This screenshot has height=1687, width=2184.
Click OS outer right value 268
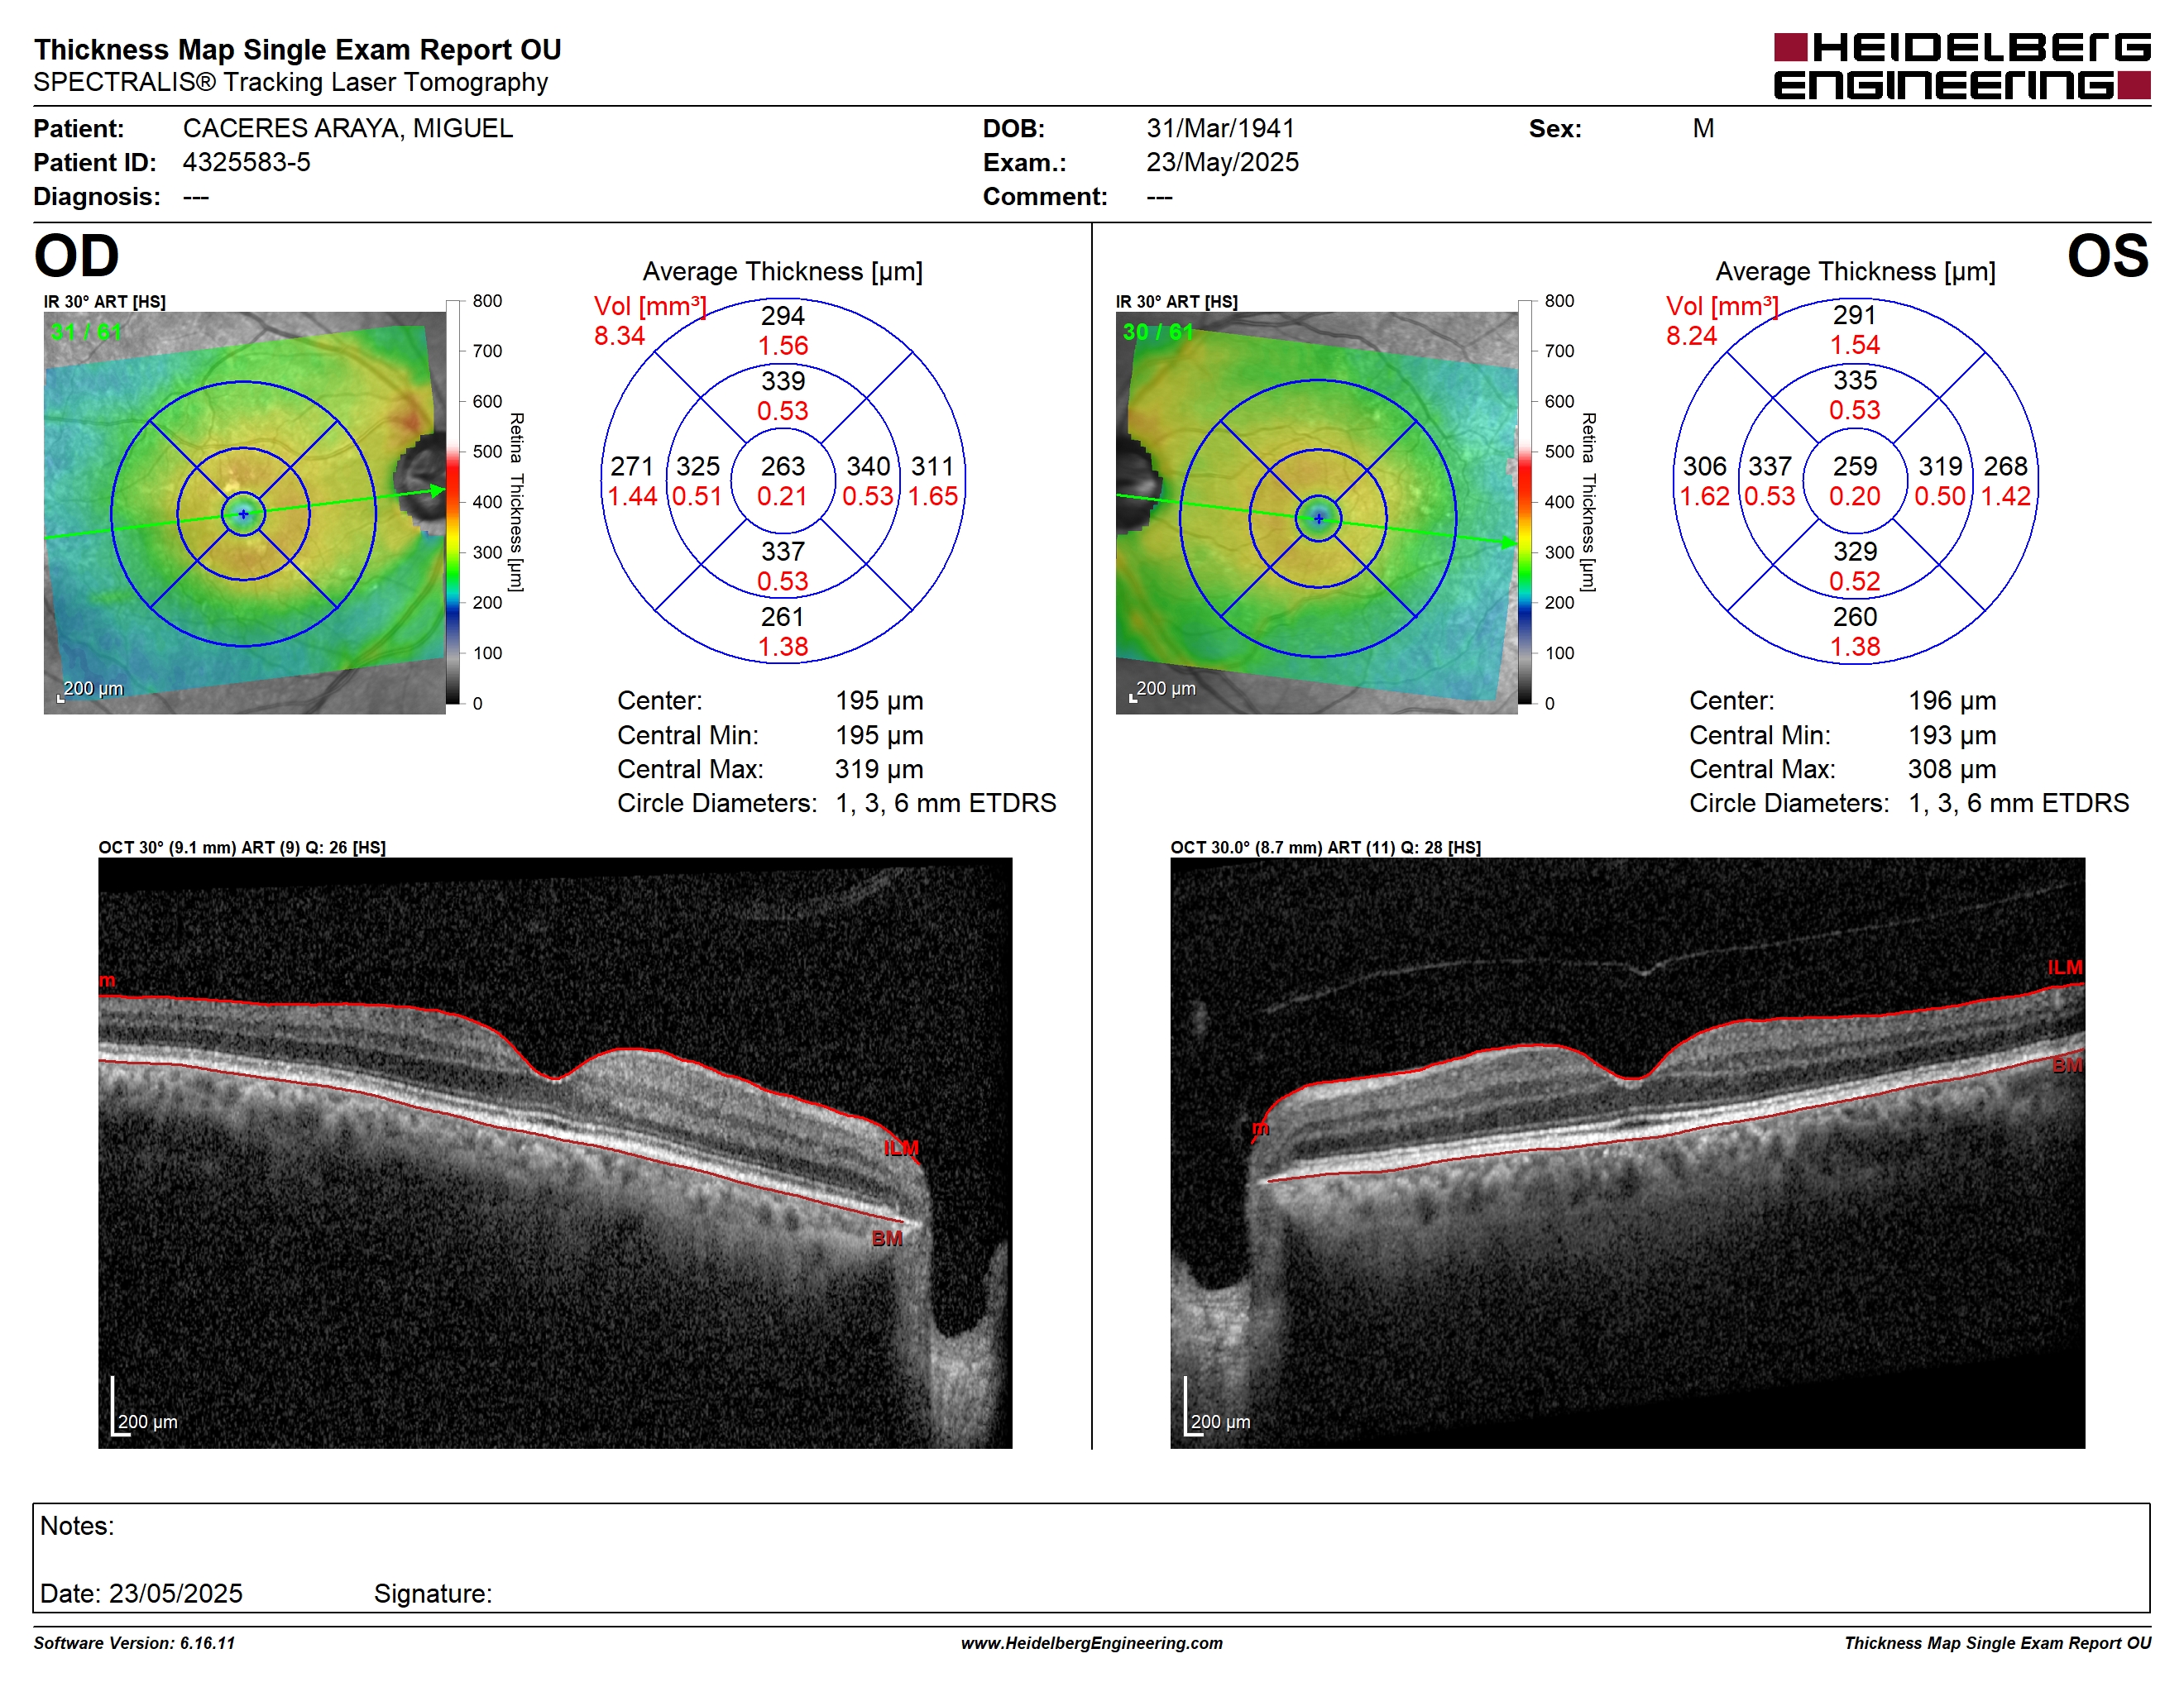2006,466
